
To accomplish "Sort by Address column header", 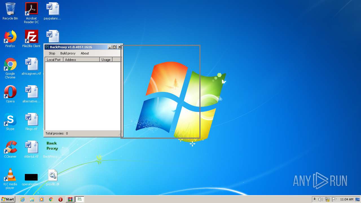I will (x=81, y=60).
